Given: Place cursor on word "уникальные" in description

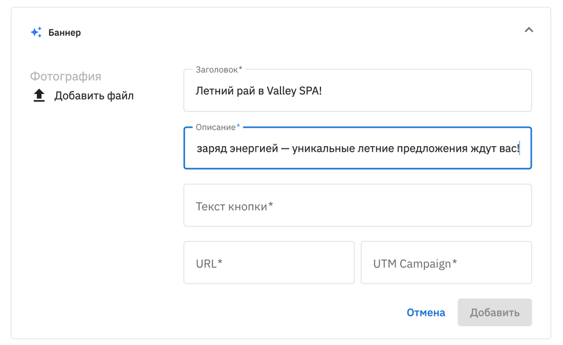Looking at the screenshot, I should [322, 148].
